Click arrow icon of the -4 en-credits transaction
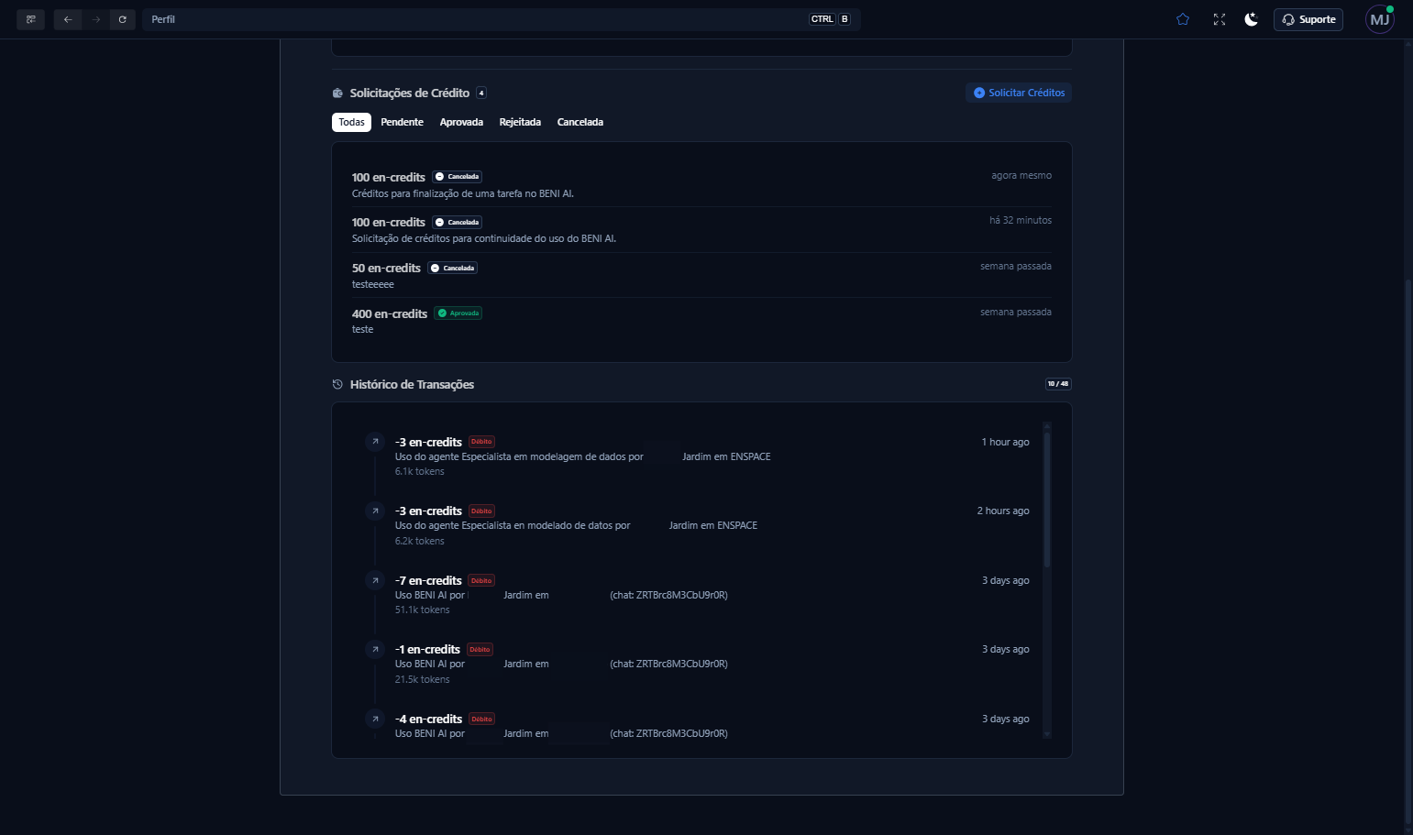Image resolution: width=1413 pixels, height=835 pixels. click(375, 719)
